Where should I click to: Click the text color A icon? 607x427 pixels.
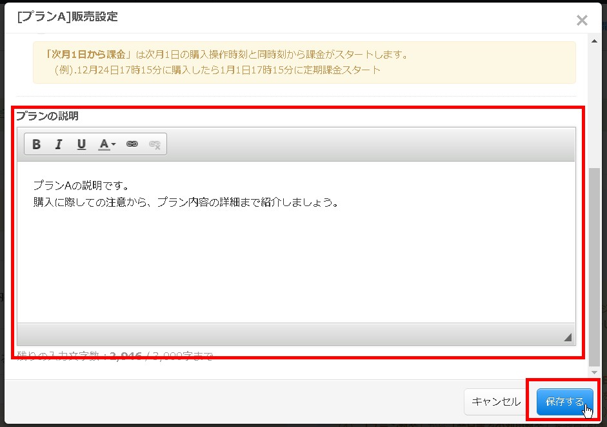point(103,144)
